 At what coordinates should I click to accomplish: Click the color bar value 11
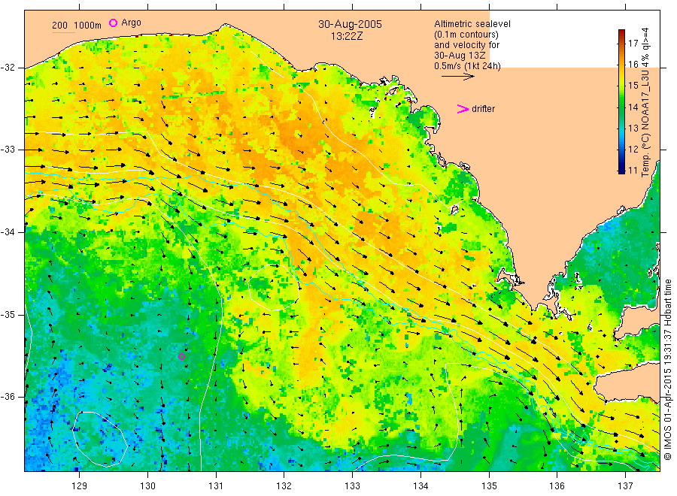[x=633, y=171]
